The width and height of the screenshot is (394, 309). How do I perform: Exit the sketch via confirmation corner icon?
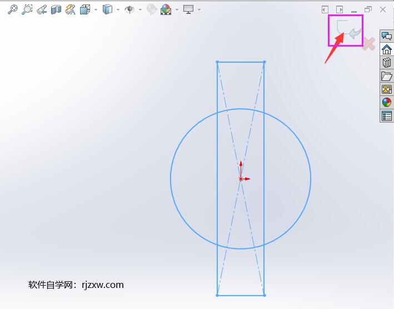pyautogui.click(x=349, y=29)
